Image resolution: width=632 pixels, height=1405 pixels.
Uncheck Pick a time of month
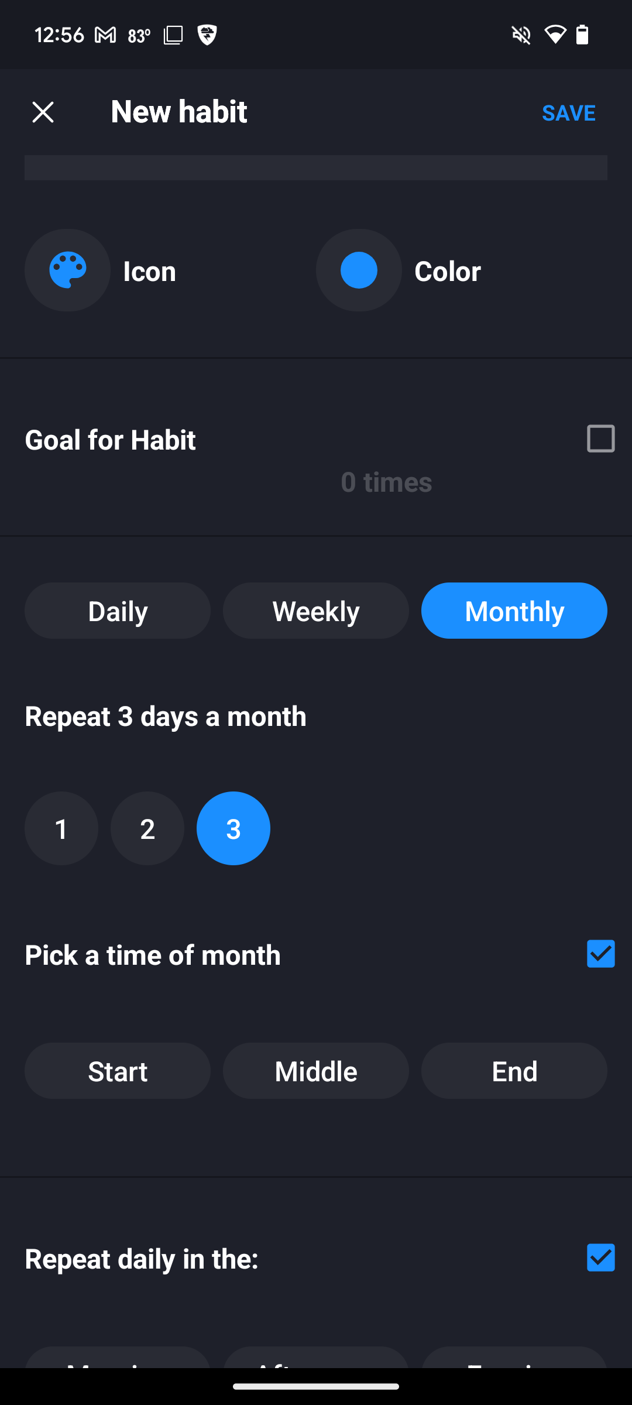click(x=600, y=954)
